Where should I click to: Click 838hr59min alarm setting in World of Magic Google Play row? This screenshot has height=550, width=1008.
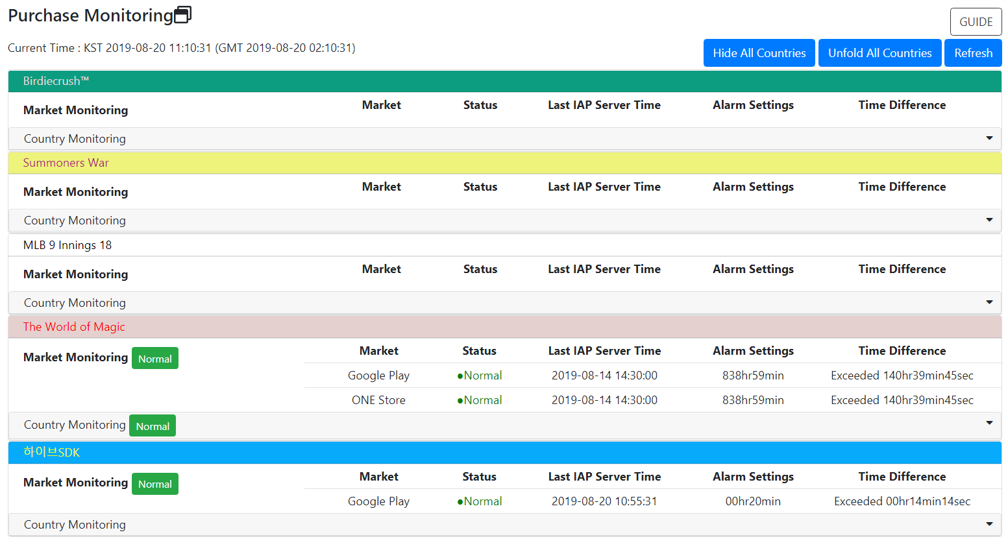pos(753,376)
